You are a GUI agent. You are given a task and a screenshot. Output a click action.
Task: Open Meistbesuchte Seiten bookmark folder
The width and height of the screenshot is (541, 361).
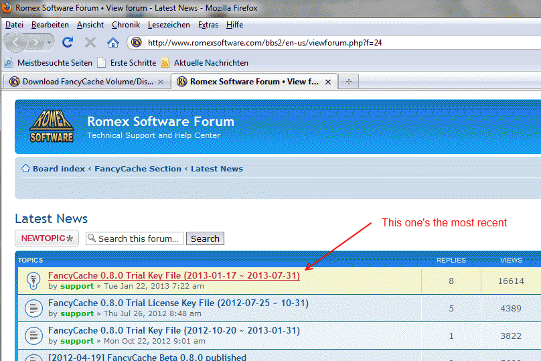[x=48, y=63]
